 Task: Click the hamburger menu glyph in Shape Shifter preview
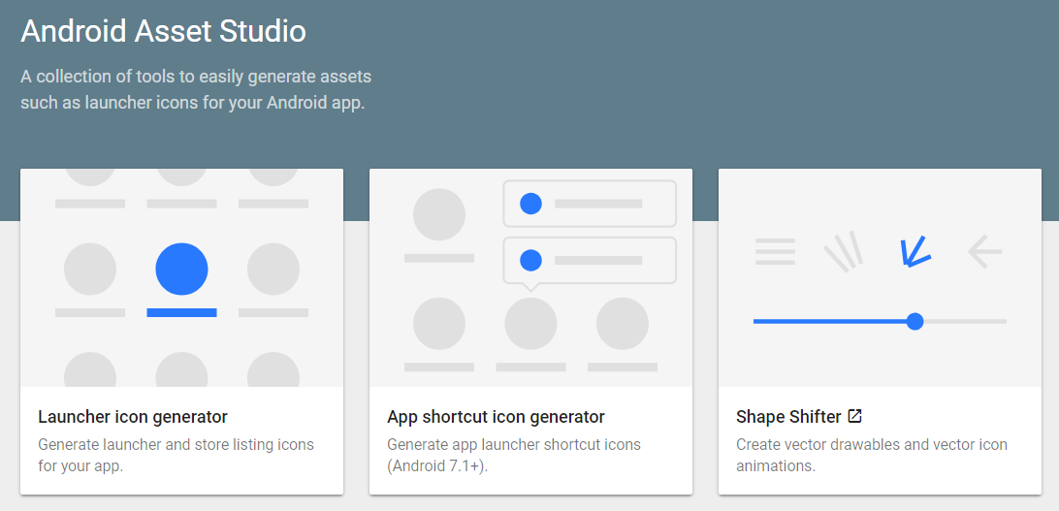pyautogui.click(x=776, y=252)
